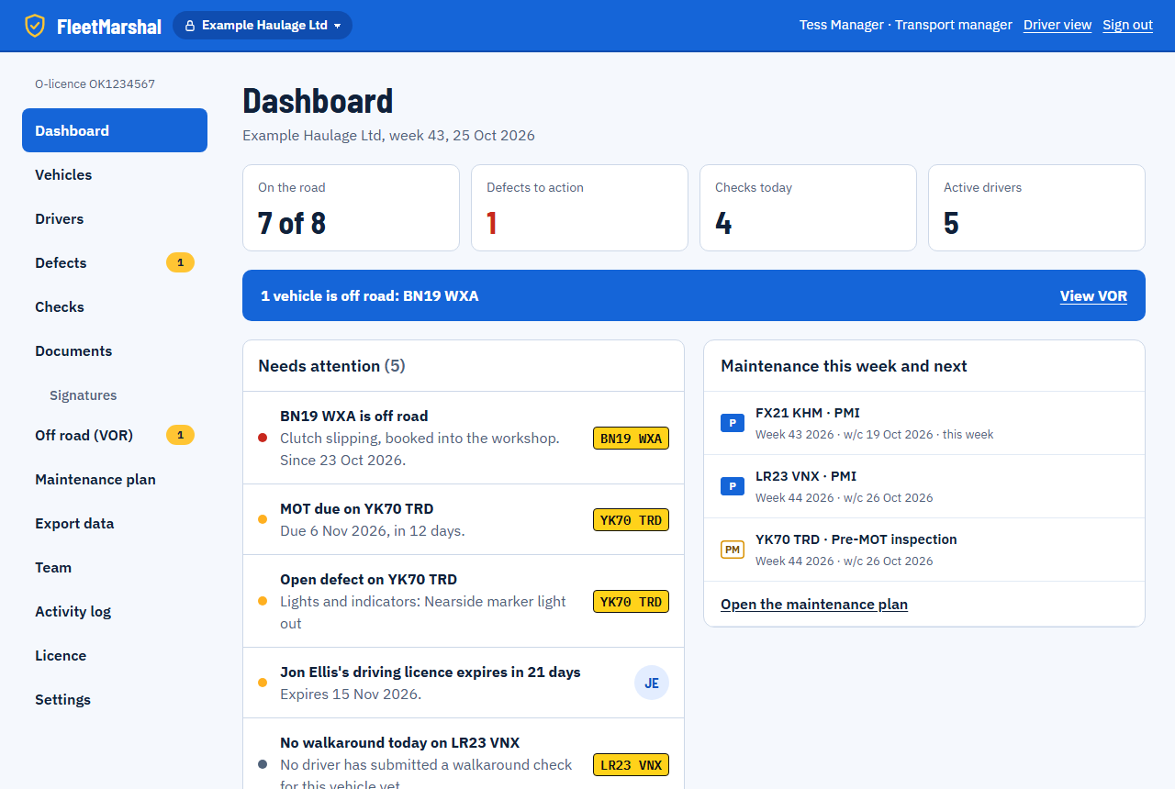Image resolution: width=1175 pixels, height=789 pixels.
Task: Go to Checks in the sidebar
Action: click(115, 306)
